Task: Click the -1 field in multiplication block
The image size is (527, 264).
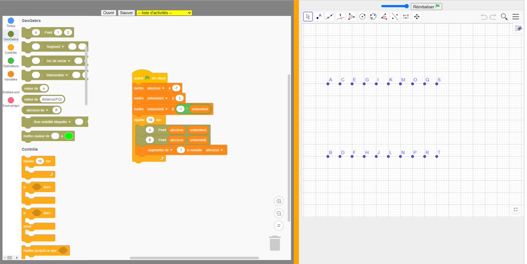Action: coord(180,108)
